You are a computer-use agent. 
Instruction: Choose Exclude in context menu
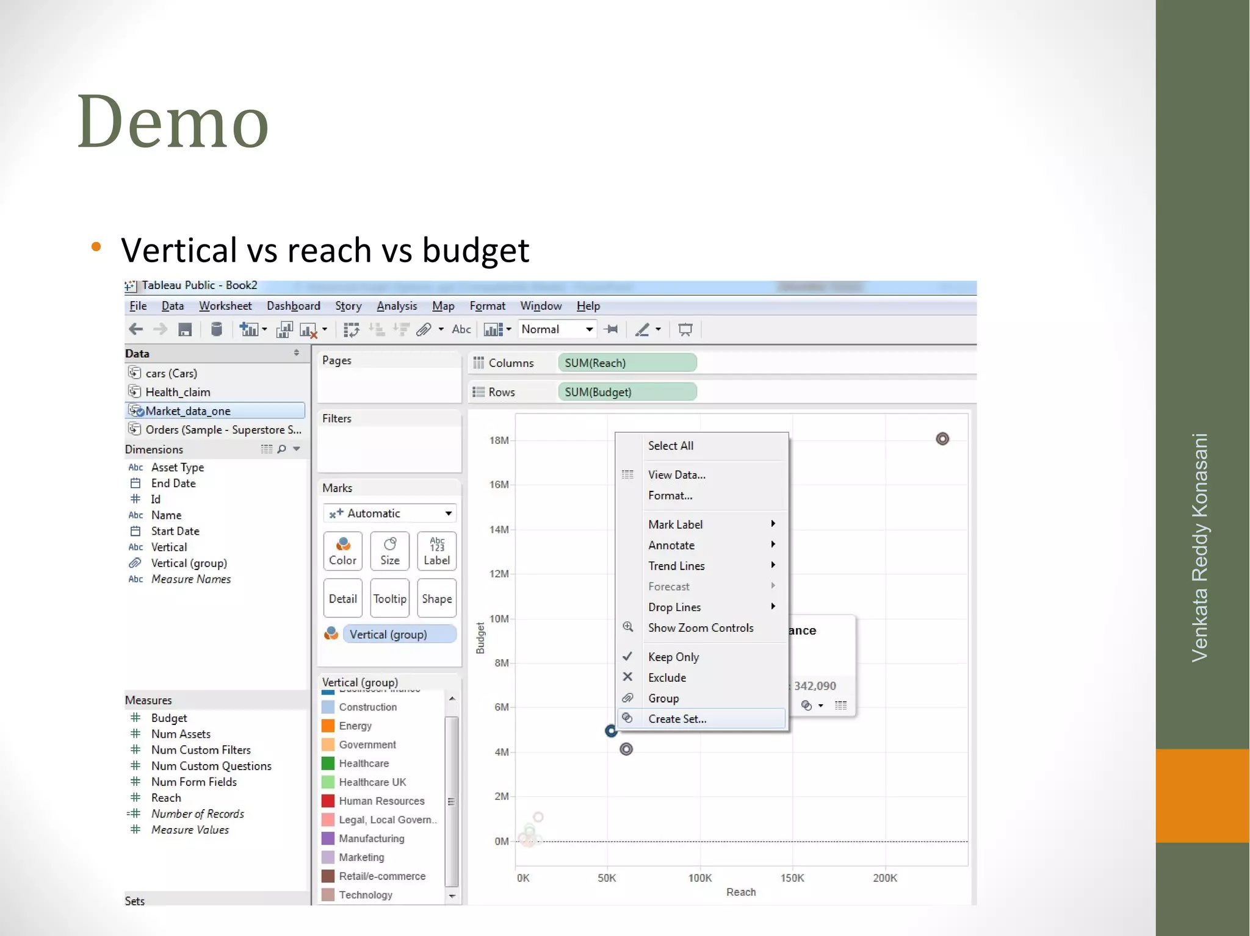702,677
